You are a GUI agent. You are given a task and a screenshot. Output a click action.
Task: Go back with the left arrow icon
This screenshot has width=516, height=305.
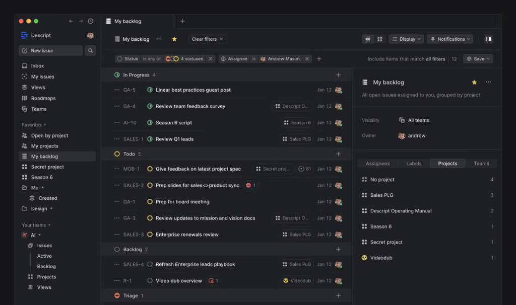pyautogui.click(x=71, y=21)
